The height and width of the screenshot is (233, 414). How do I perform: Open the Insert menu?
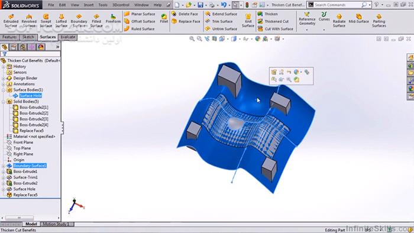click(89, 5)
